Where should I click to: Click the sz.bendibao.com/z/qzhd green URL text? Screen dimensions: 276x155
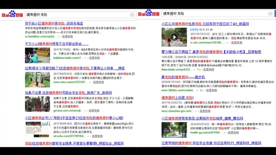41,37
